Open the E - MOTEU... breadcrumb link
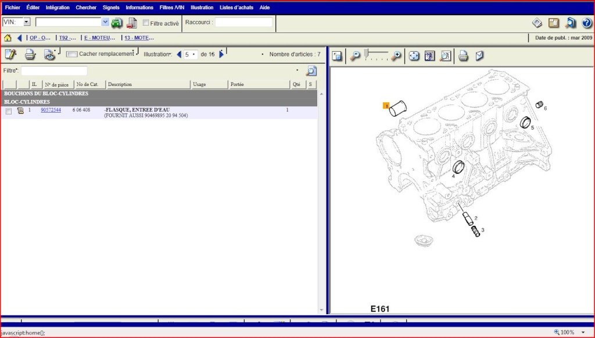Viewport: 595px width, 338px height. 99,38
